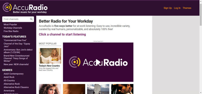Open Bon Jovi debut album anniversary feature

pos(18,51)
